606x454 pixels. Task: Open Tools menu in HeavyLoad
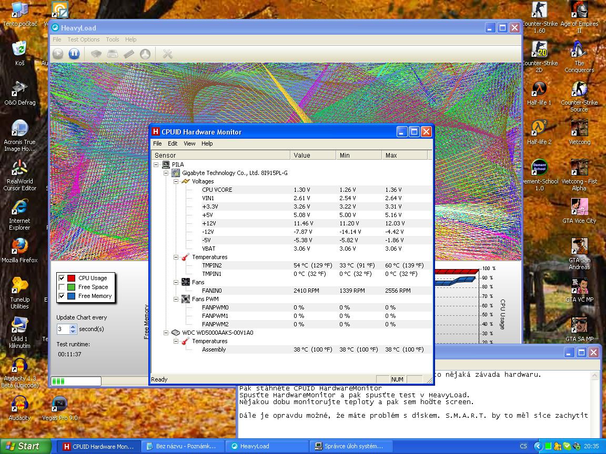(113, 39)
